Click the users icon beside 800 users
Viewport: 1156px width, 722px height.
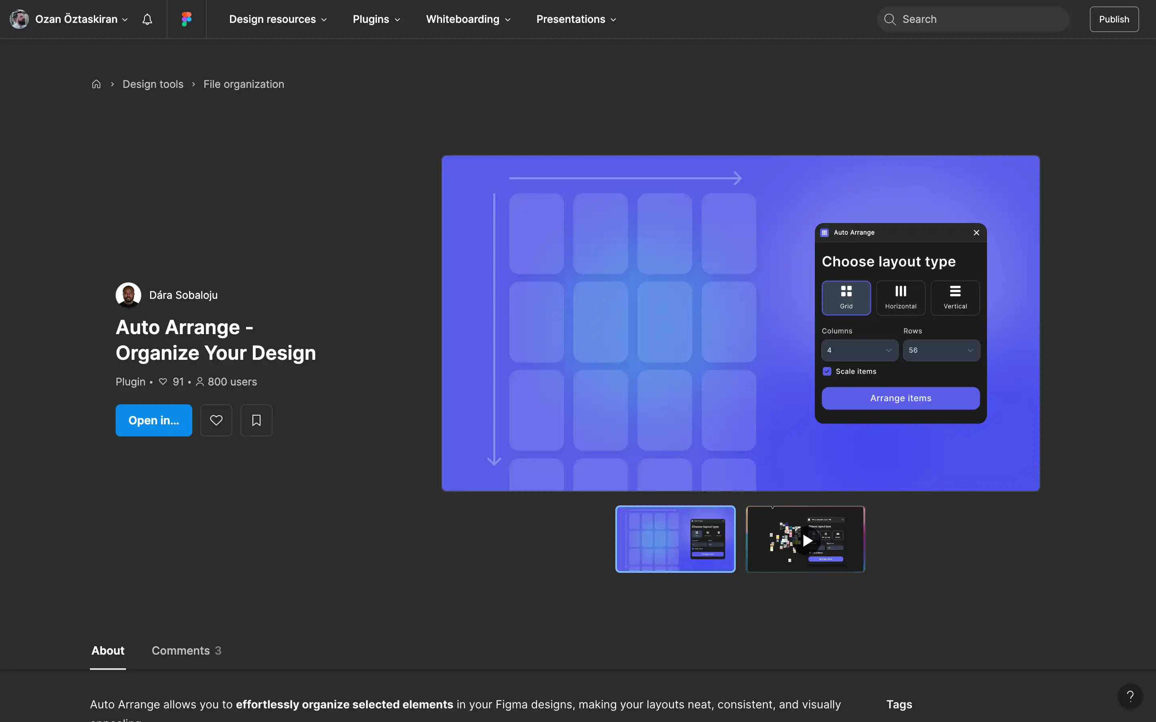199,381
